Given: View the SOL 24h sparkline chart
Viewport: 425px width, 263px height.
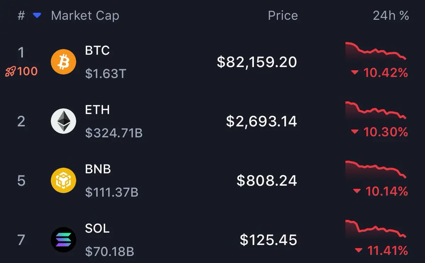Looking at the screenshot, I should pos(375,229).
